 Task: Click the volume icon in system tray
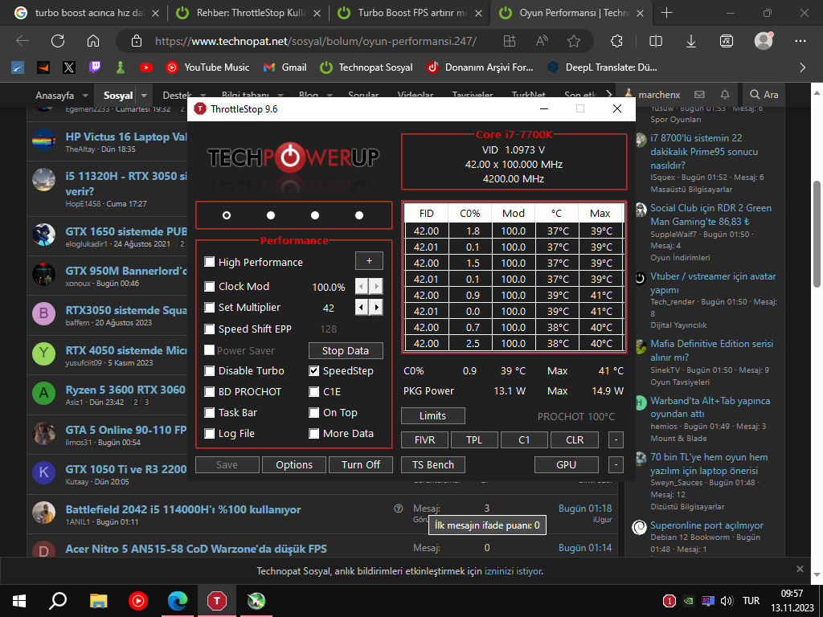tap(727, 601)
